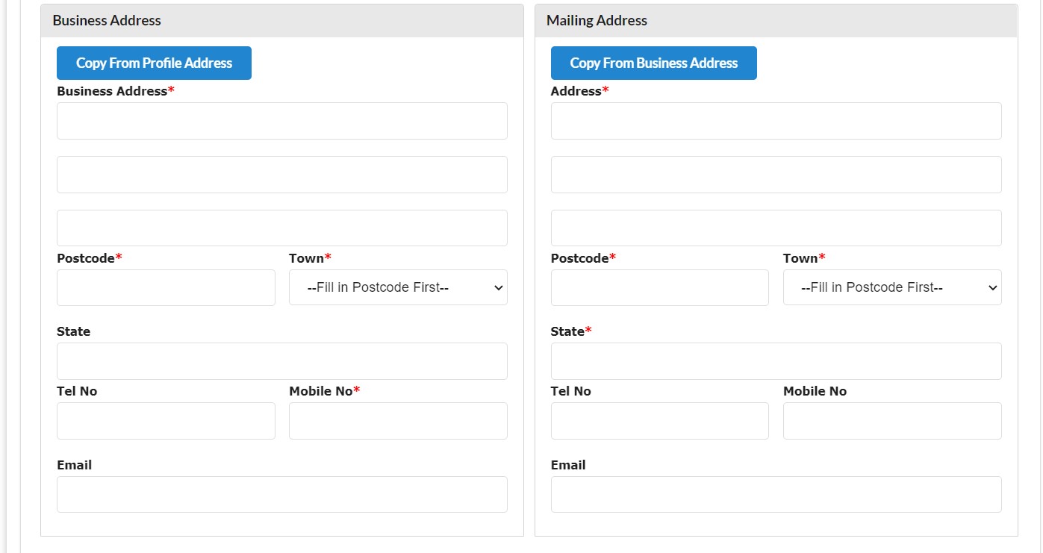Click the Business Address Postcode field
Screen dimensions: 1043x553
click(166, 287)
